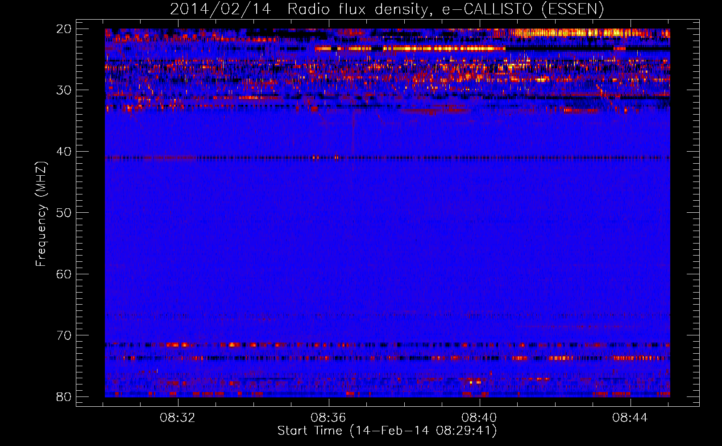Click the 70 frequency axis label
The width and height of the screenshot is (722, 446).
point(64,335)
